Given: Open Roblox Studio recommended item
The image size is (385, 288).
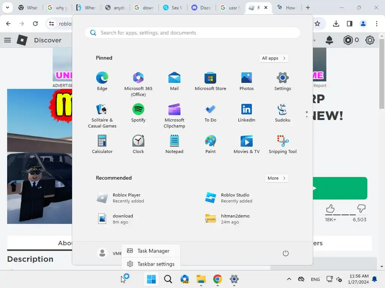Looking at the screenshot, I should [x=229, y=198].
